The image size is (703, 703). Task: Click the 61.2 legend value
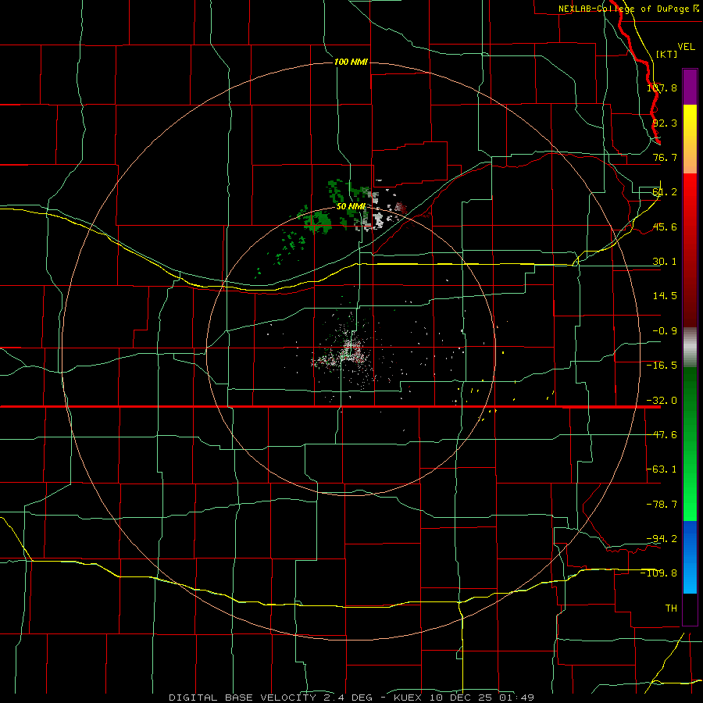point(665,192)
